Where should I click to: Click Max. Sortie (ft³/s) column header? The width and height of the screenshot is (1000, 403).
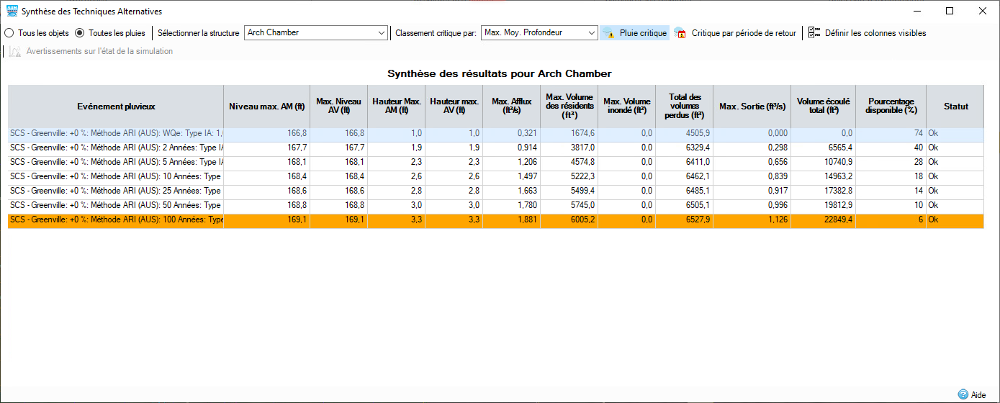(752, 107)
